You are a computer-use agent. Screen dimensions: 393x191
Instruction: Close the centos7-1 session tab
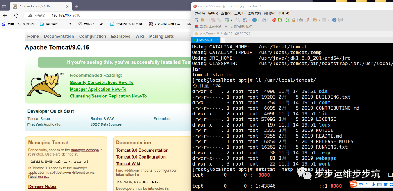click(x=218, y=40)
